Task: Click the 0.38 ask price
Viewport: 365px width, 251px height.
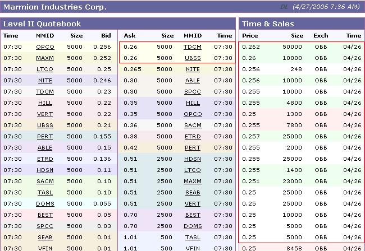Action: tap(131, 137)
